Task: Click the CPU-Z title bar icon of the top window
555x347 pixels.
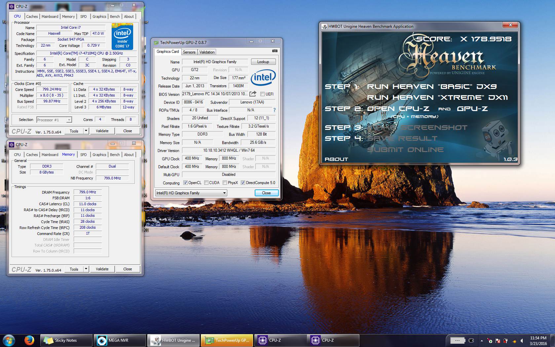Action: click(12, 6)
